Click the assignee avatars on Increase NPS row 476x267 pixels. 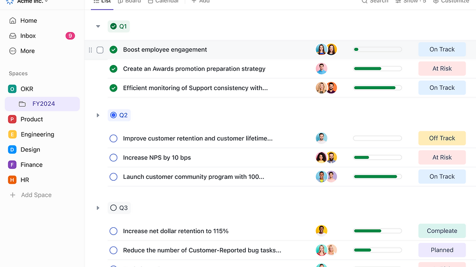[326, 157]
